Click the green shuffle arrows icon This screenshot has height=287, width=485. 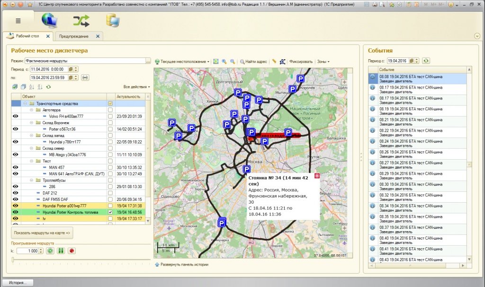point(81,21)
